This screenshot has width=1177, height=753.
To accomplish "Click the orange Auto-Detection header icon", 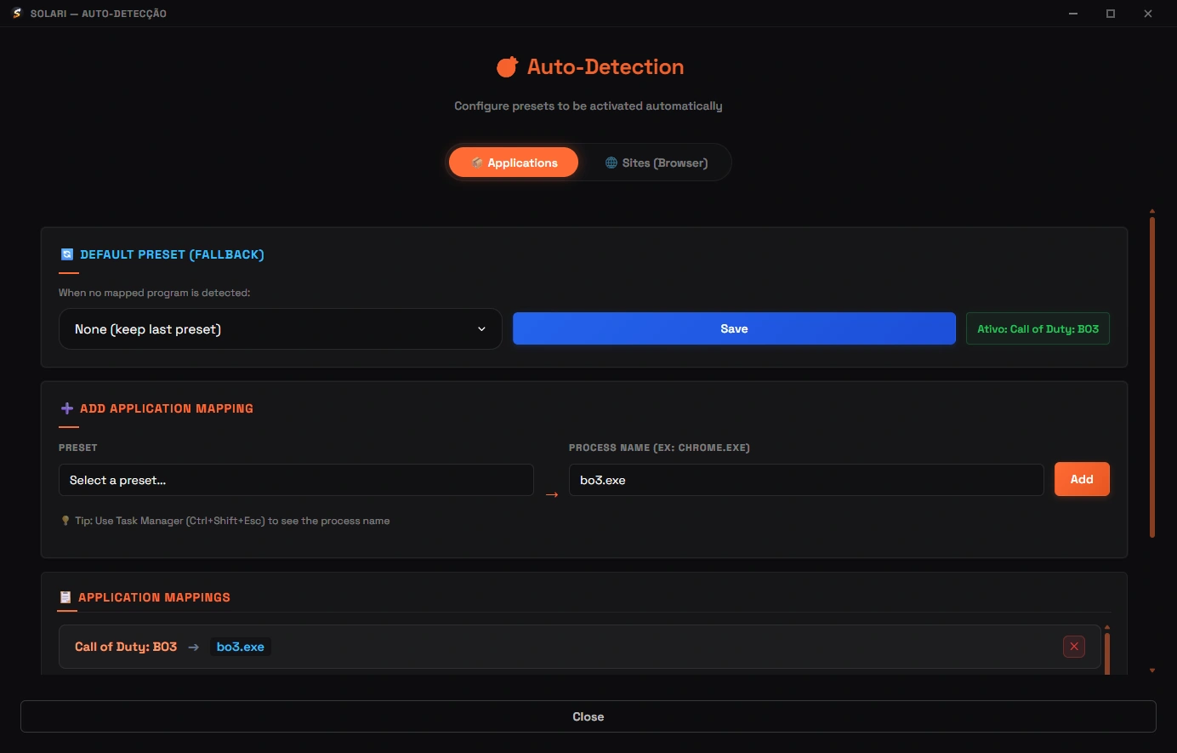I will click(508, 66).
